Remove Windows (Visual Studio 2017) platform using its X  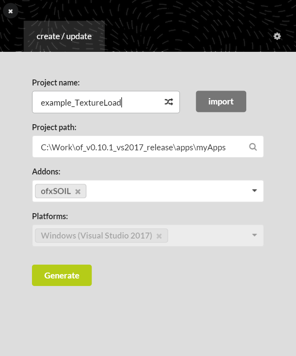[x=159, y=236]
